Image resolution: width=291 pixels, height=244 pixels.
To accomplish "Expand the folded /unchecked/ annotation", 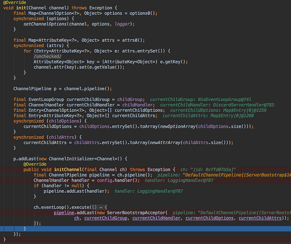I will tap(47, 56).
